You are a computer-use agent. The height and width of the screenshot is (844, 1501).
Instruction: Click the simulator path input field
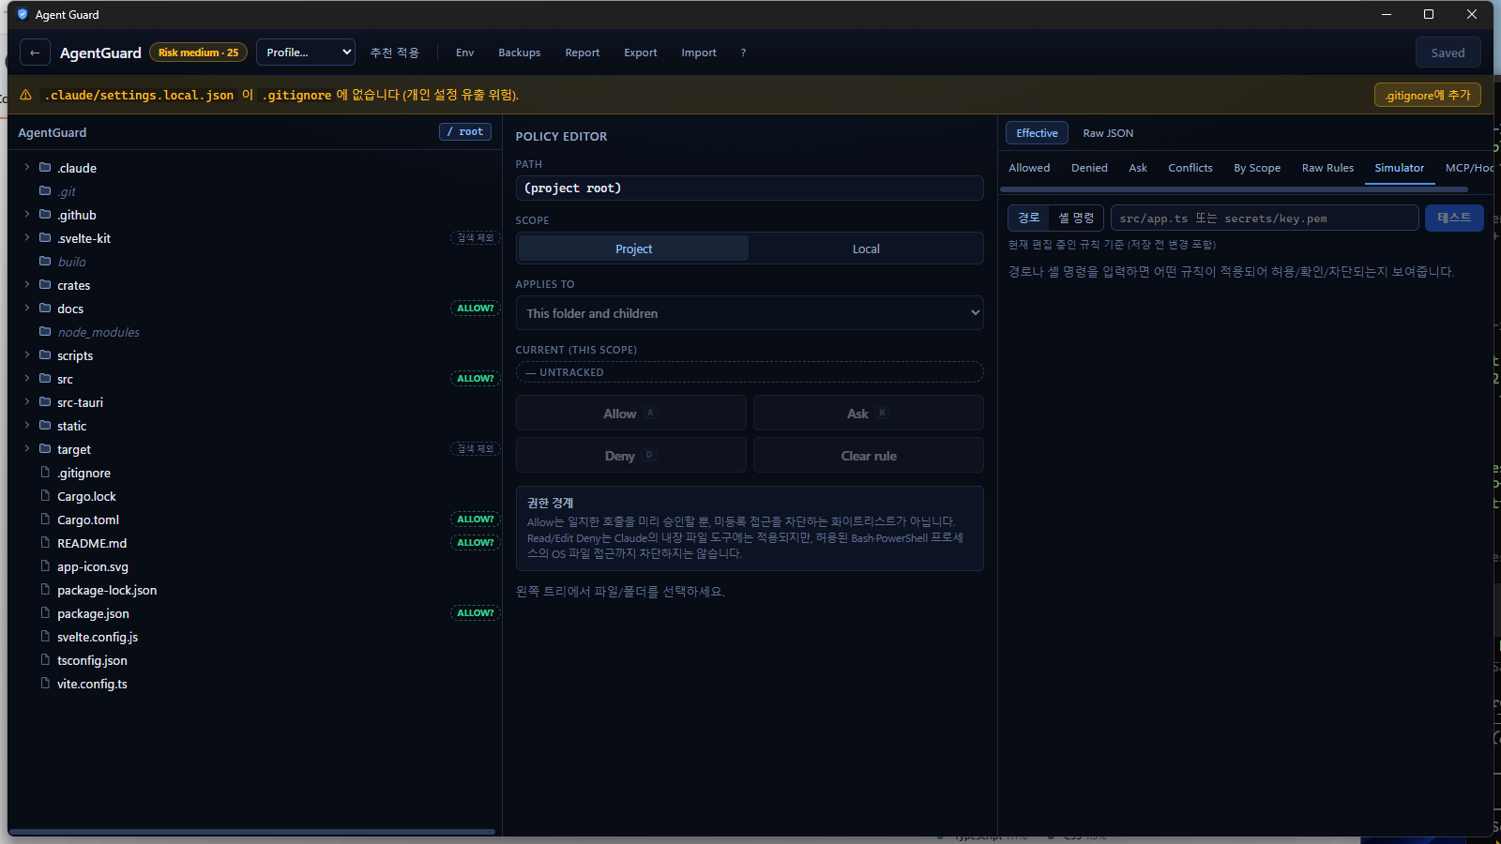click(1265, 218)
